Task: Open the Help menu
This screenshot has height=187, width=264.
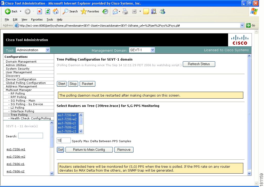Action: click(x=60, y=20)
